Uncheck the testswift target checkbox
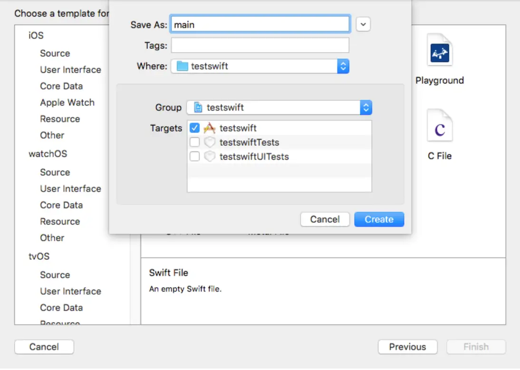The height and width of the screenshot is (370, 520). 194,128
